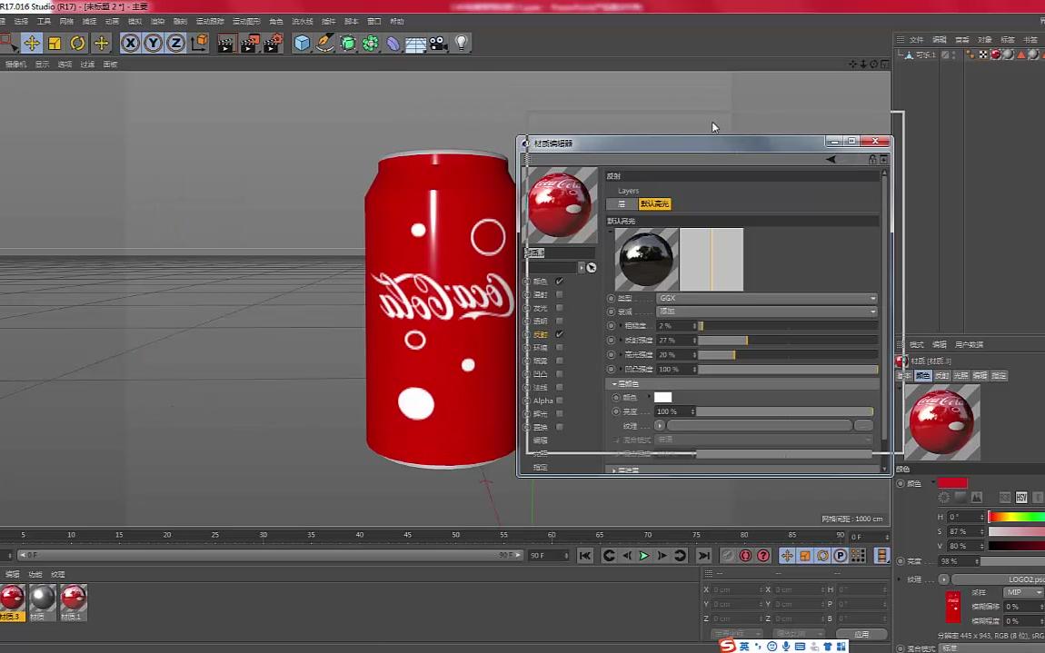Enable the 透明 channel checkbox
The image size is (1045, 653).
point(559,322)
